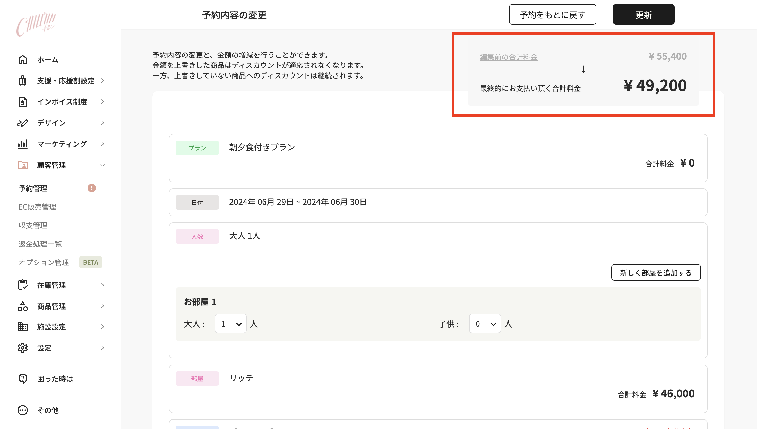Click the 顧客管理 contact card icon
The image size is (757, 429).
(x=23, y=165)
